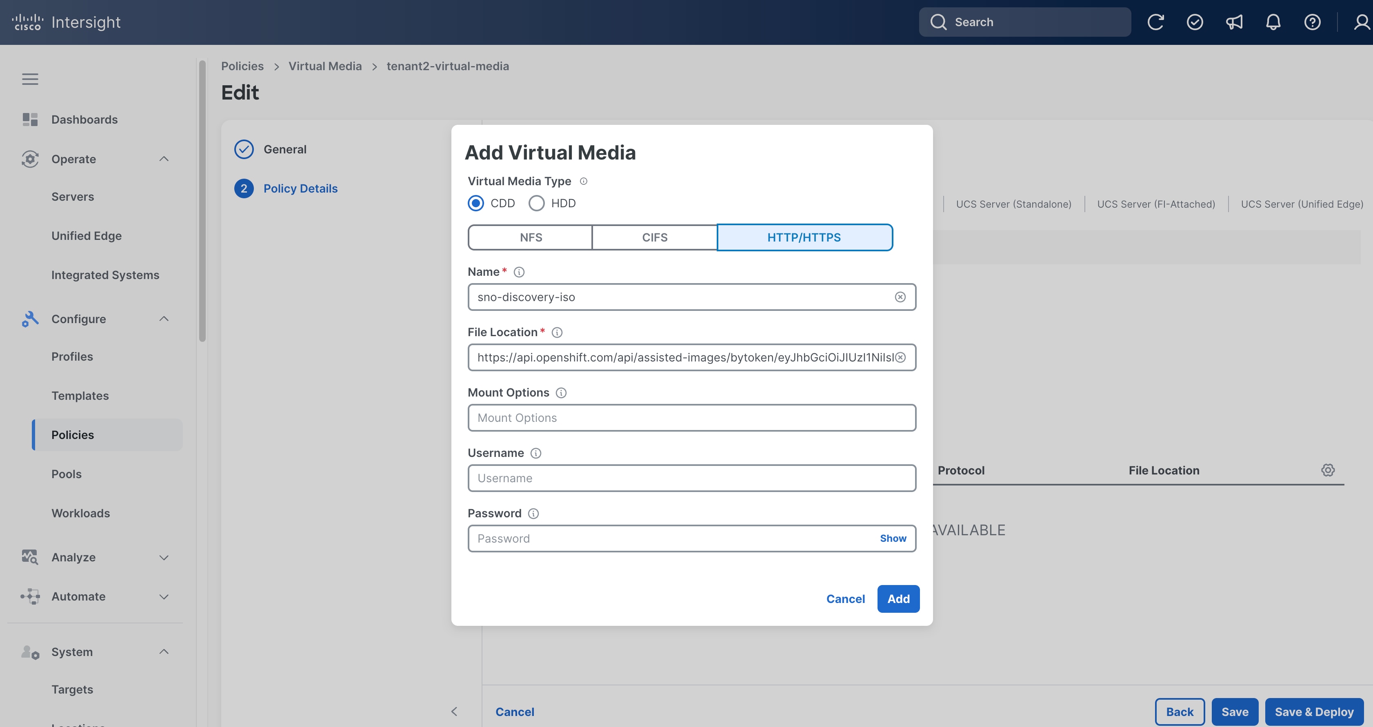
Task: Click the Username info icon
Action: [536, 453]
